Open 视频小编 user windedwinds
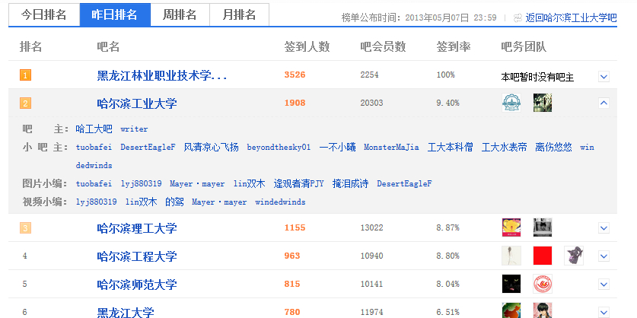Image resolution: width=637 pixels, height=318 pixels. [x=280, y=202]
